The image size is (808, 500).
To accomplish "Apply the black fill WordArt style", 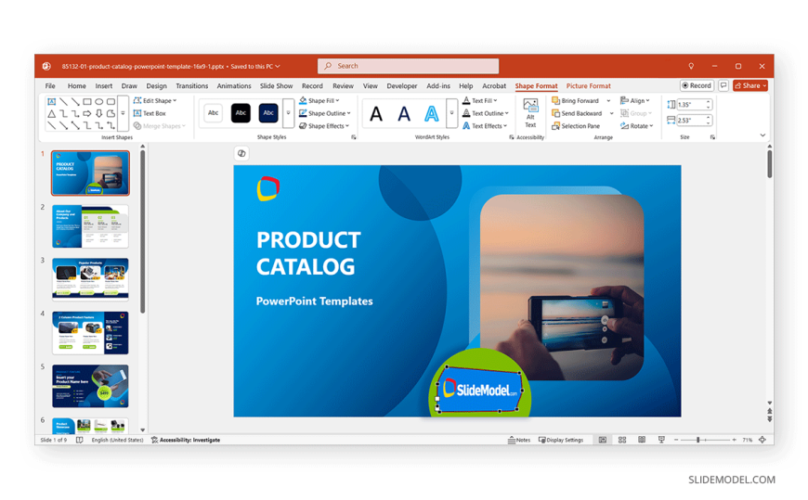I will click(x=376, y=113).
